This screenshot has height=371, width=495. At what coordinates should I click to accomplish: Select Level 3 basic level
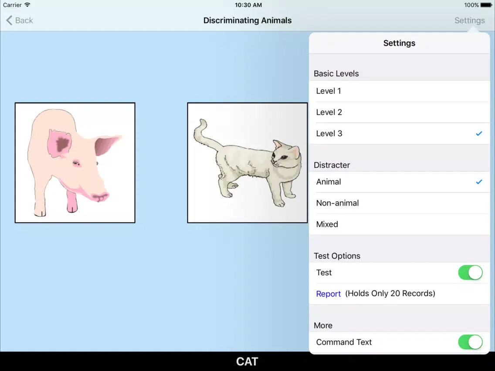[x=399, y=133]
